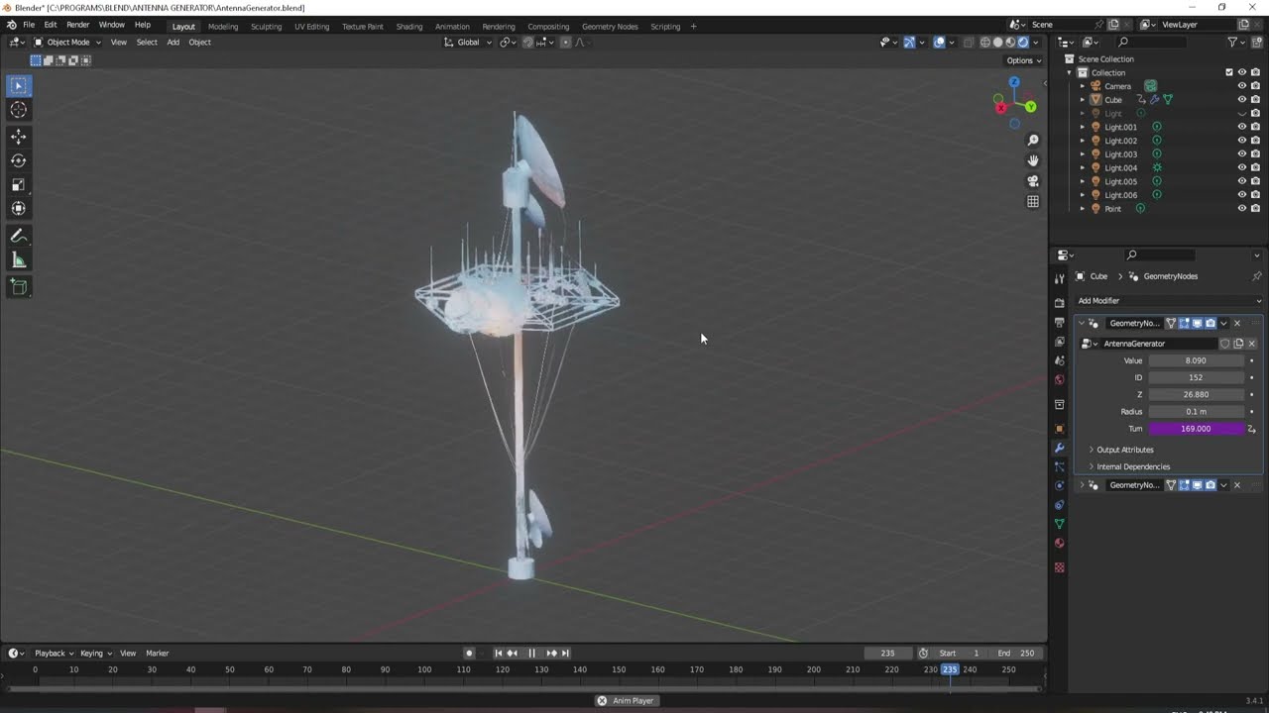Activate the Rotate tool

(x=19, y=160)
